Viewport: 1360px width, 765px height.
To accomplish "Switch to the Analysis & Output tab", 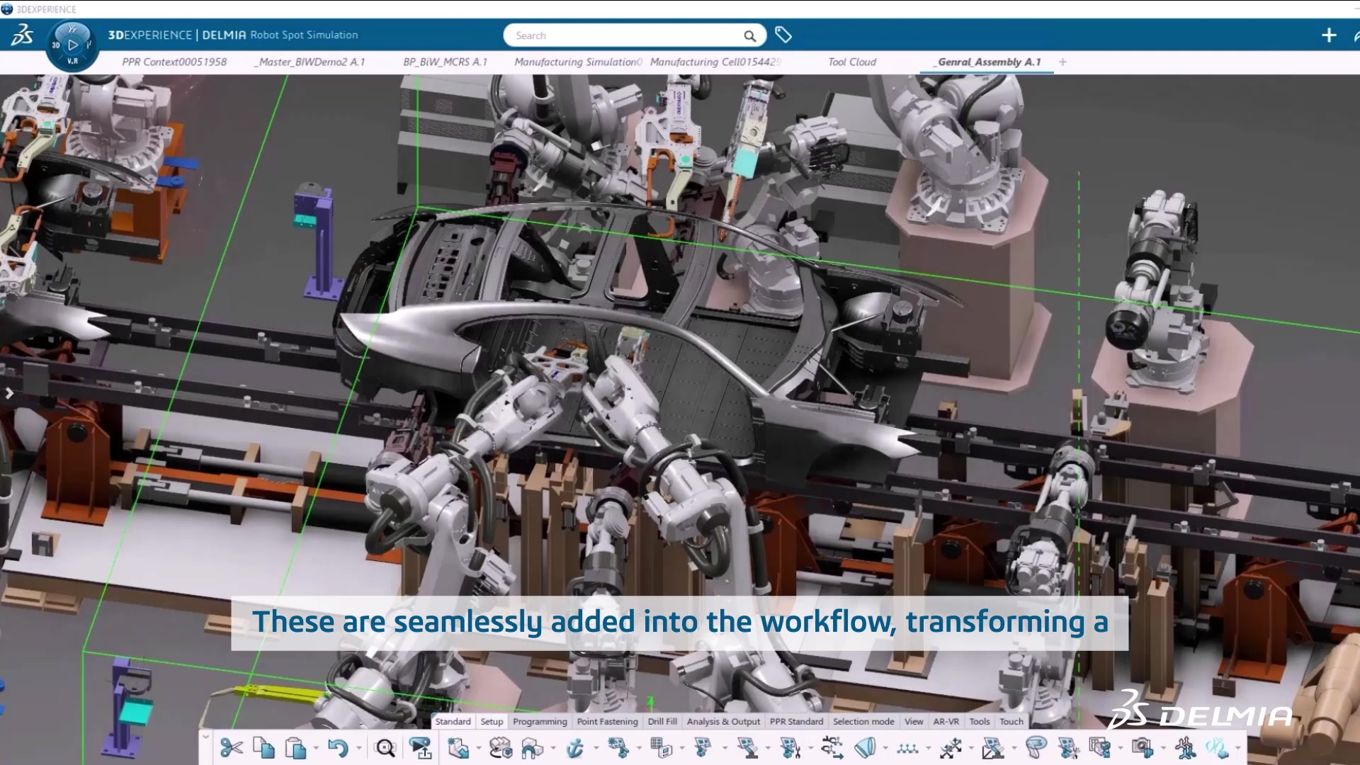I will [723, 721].
